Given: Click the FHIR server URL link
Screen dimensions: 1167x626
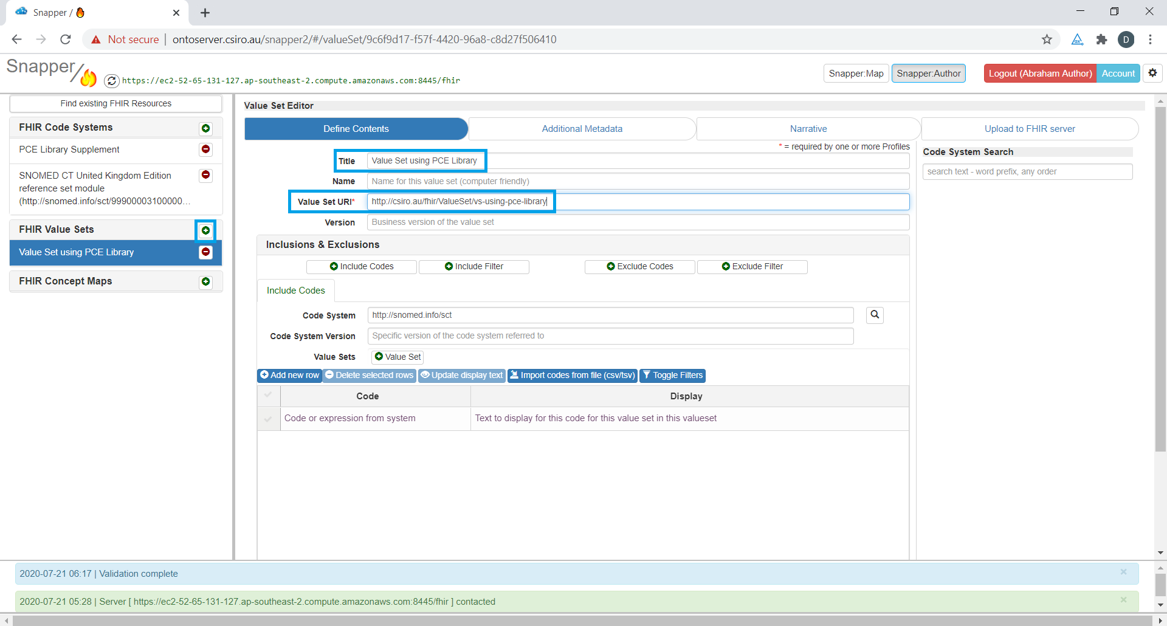Looking at the screenshot, I should coord(291,80).
